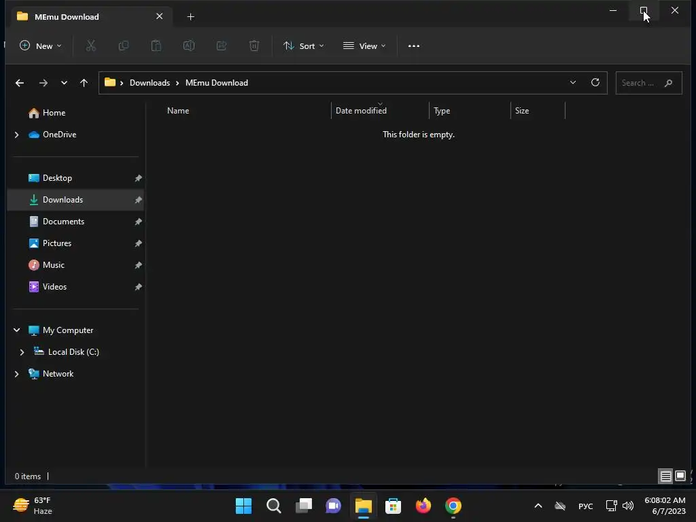Image resolution: width=696 pixels, height=522 pixels.
Task: Close the MEmu Download tab
Action: (159, 16)
